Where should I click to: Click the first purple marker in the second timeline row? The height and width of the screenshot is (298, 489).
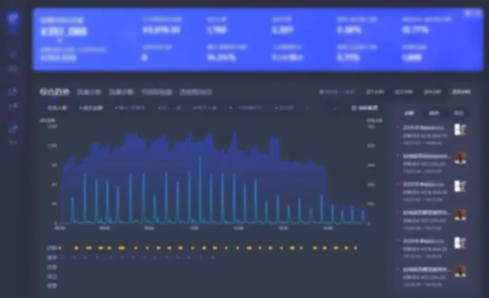[x=62, y=257]
